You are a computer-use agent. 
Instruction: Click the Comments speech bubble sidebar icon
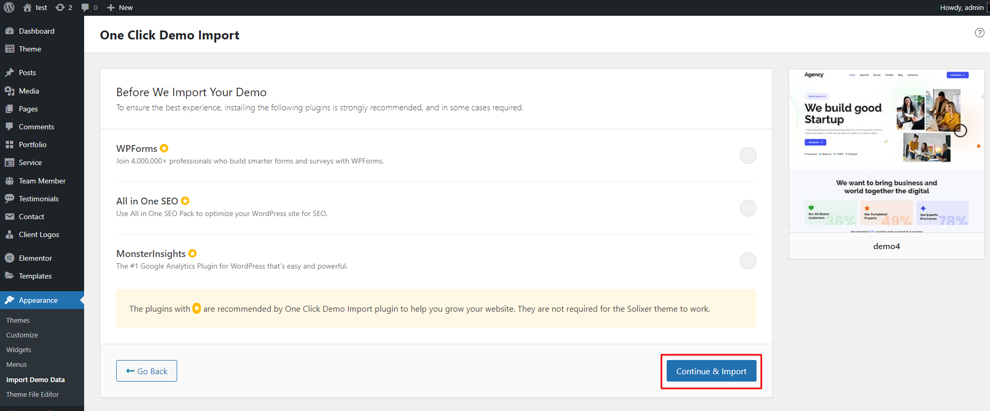[x=9, y=127]
